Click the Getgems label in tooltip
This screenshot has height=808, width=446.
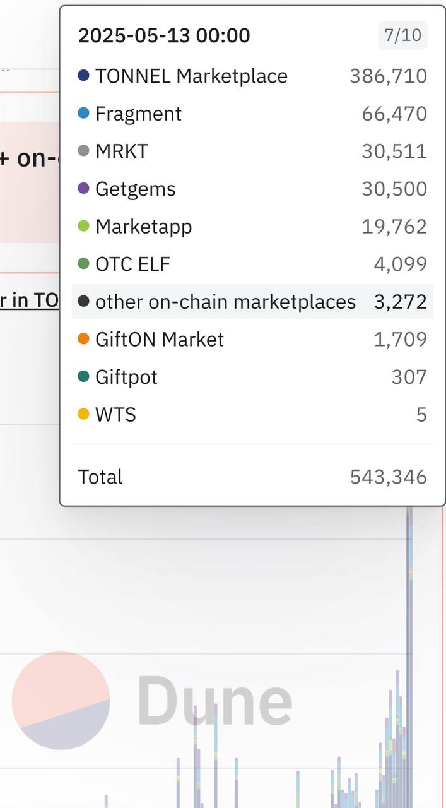tap(136, 189)
